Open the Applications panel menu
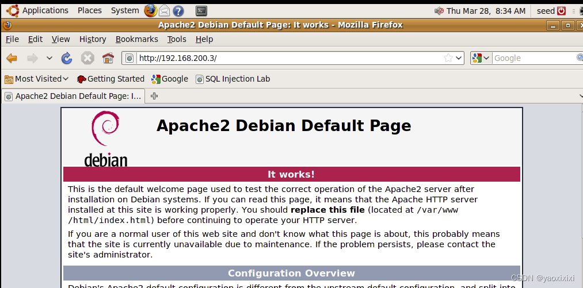Screen dimensions: 583x288 pos(45,11)
